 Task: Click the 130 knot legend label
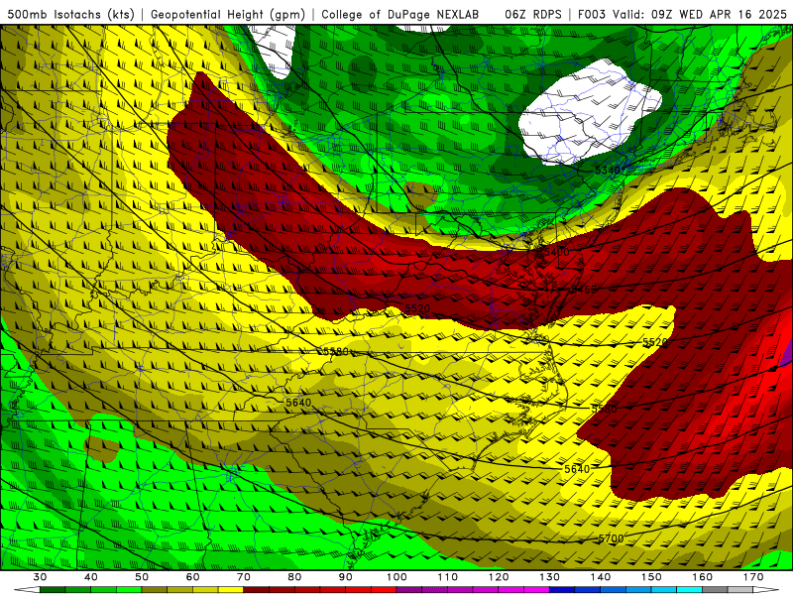click(x=550, y=577)
